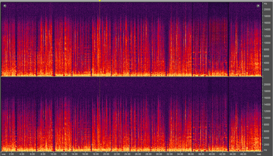
Task: Click the 20:00 mark on time ruler
Action: (106, 154)
